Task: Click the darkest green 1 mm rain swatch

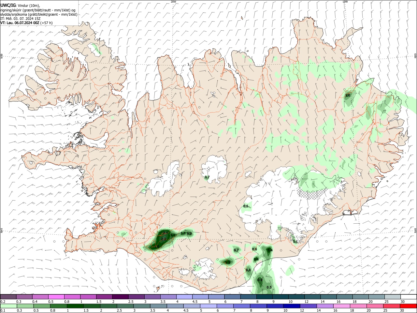Action: coord(75,306)
